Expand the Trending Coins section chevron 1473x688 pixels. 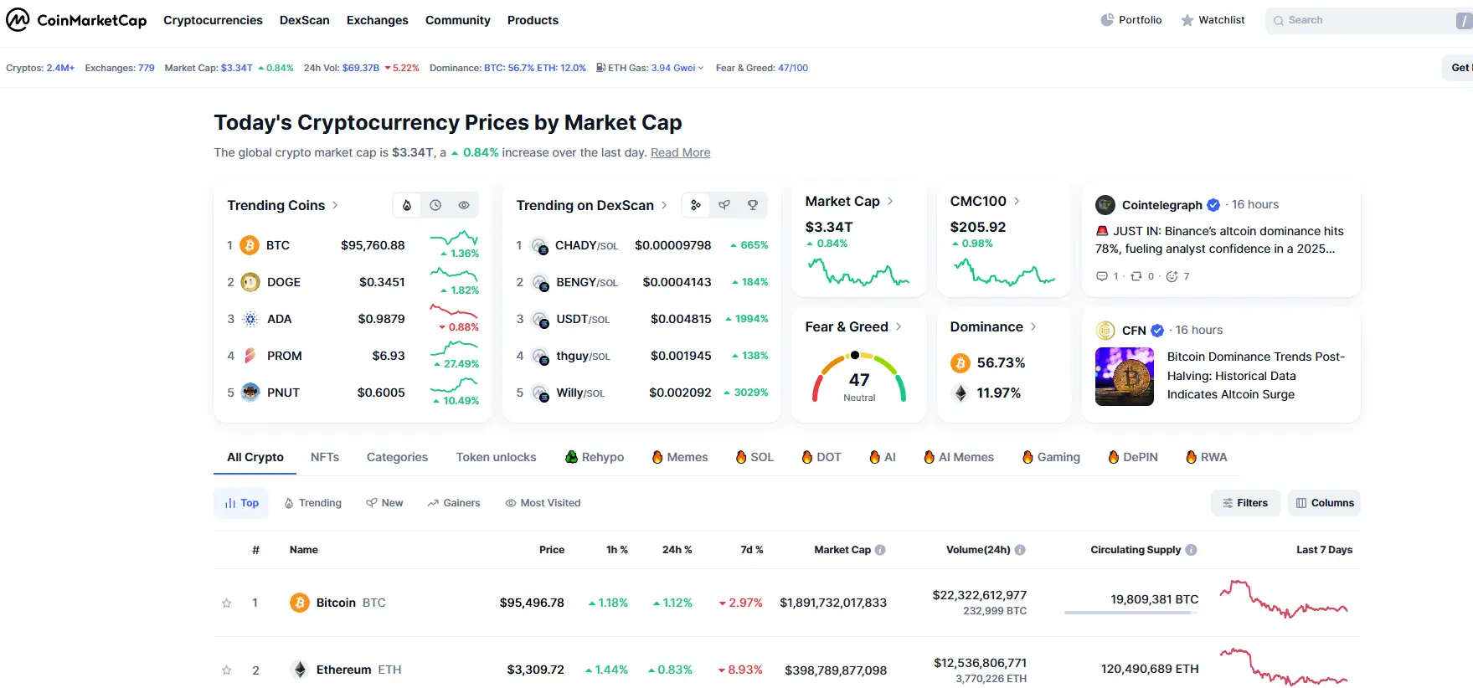[x=335, y=205]
